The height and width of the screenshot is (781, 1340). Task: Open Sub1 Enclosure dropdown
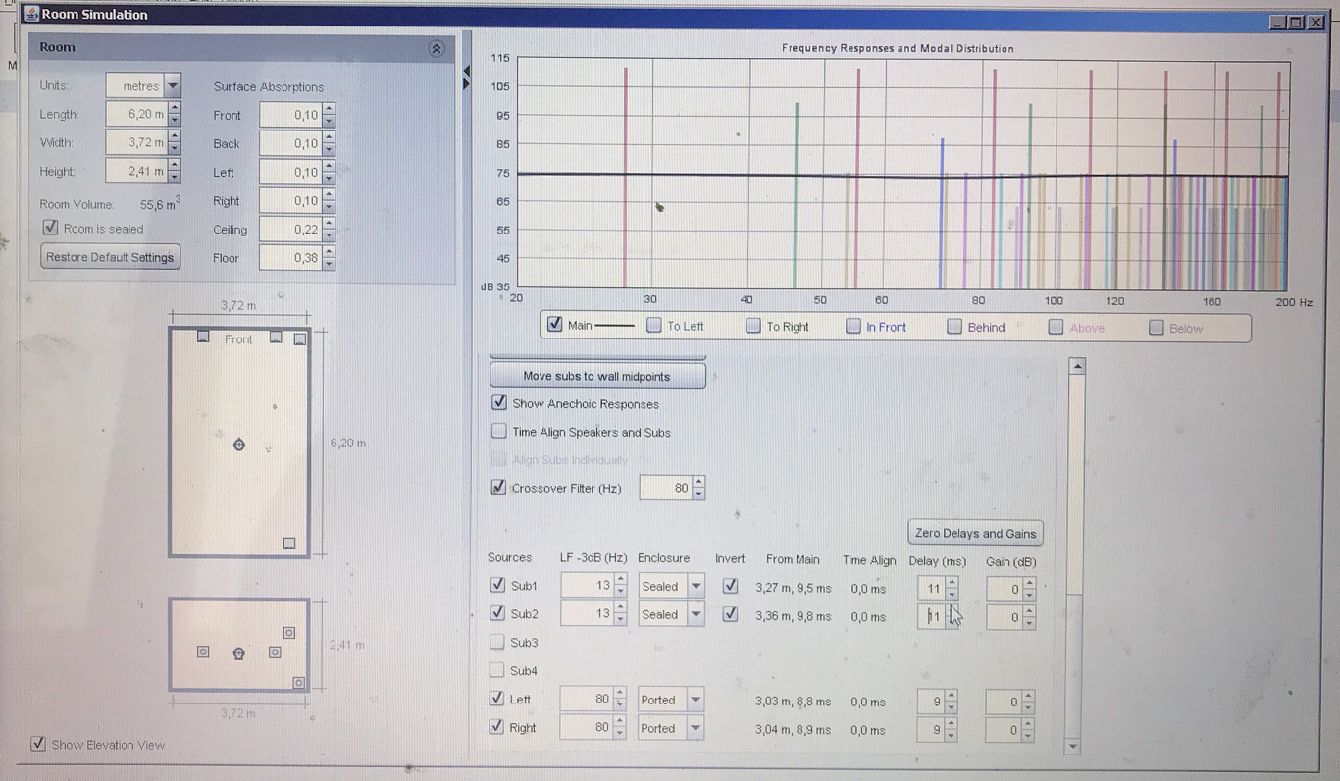click(x=696, y=587)
